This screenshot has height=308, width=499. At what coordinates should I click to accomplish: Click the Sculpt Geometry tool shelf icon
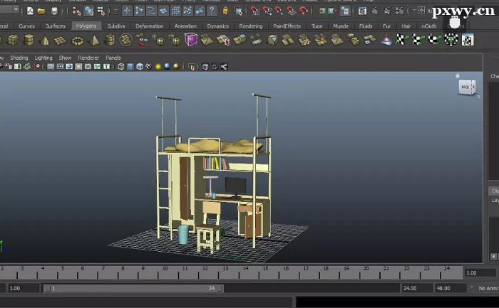386,40
